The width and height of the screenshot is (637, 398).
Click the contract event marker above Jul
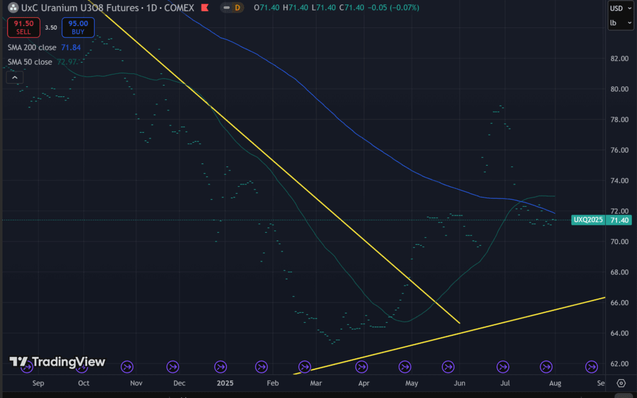(x=503, y=367)
